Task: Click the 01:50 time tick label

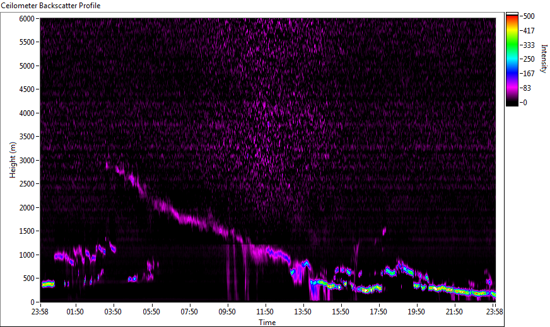Action: [x=75, y=312]
